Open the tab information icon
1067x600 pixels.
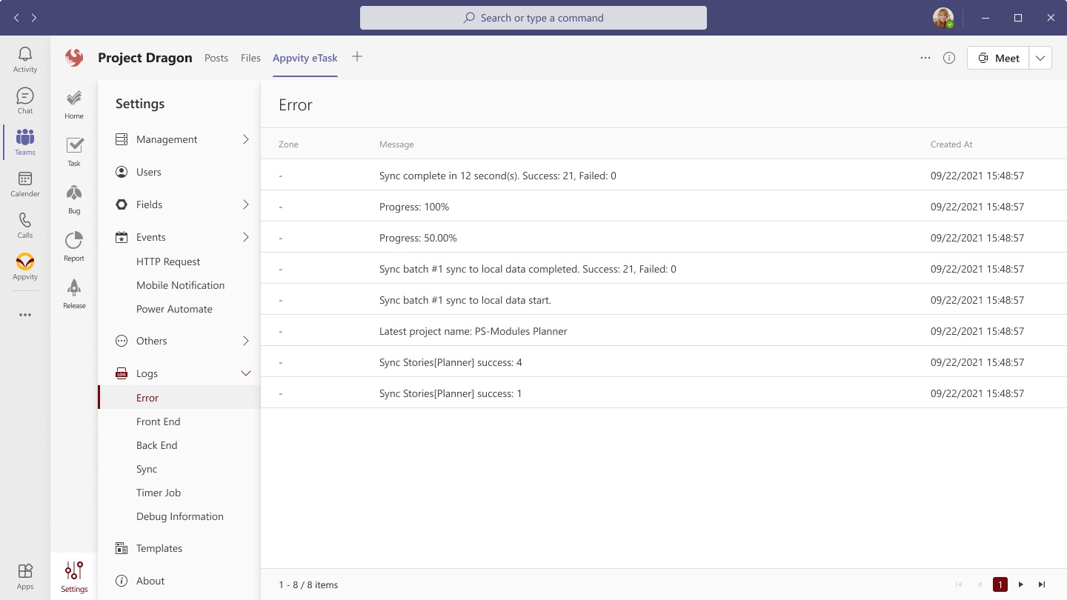pyautogui.click(x=949, y=58)
